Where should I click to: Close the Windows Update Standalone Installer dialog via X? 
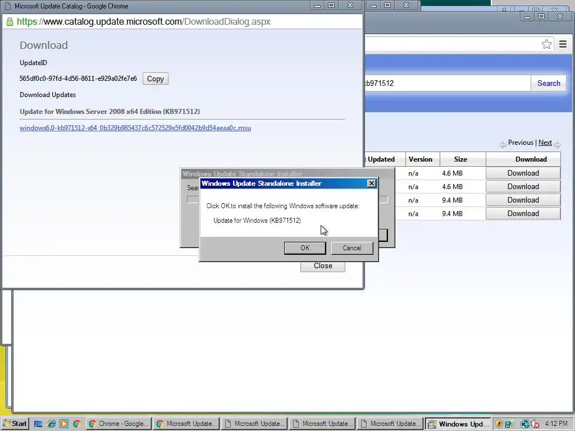pyautogui.click(x=372, y=184)
